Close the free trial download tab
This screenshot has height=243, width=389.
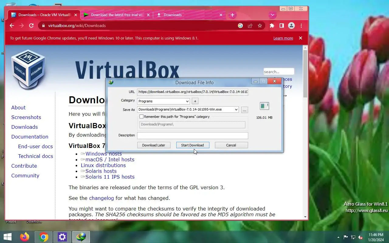149,15
